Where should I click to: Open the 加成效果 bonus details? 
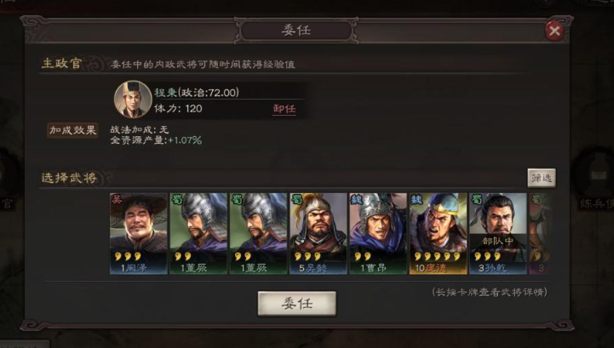73,130
